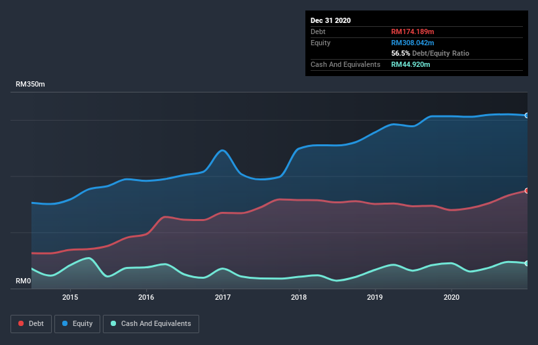Viewport: 538px width, 345px height.
Task: Click the Equity row label in tooltip
Action: pos(320,43)
